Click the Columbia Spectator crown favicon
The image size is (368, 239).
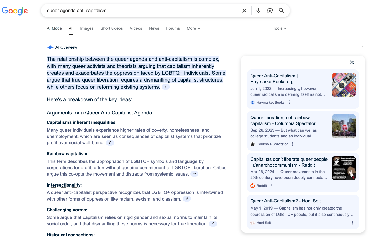pos(253,144)
